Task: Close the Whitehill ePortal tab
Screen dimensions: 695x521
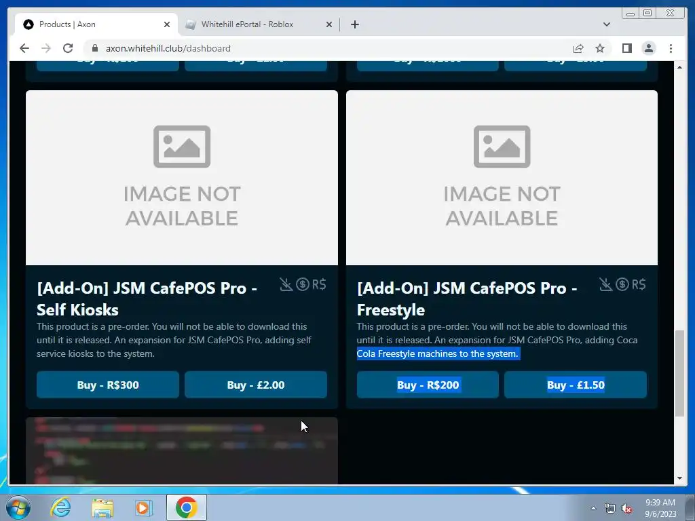Action: pyautogui.click(x=329, y=24)
